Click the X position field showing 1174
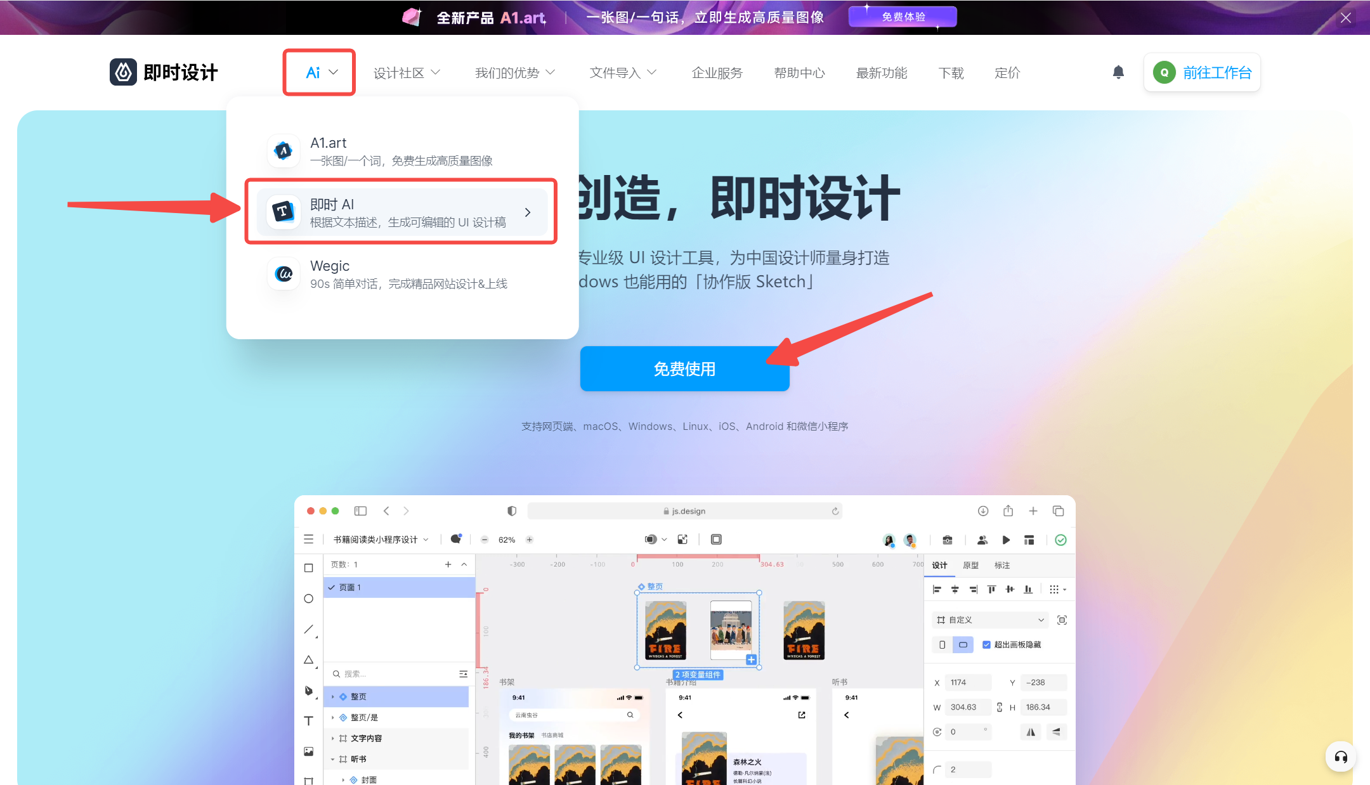This screenshot has height=785, width=1370. click(x=968, y=682)
